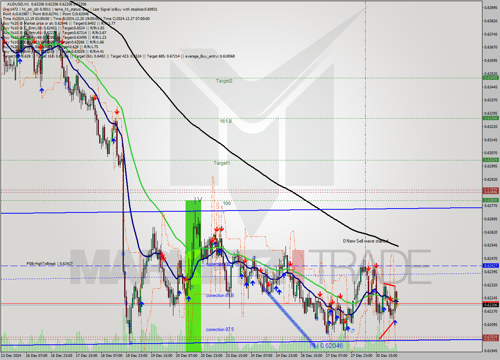Click the '18 Dec 23:00' time label
This screenshot has width=500, height=360.
pyautogui.click(x=137, y=356)
